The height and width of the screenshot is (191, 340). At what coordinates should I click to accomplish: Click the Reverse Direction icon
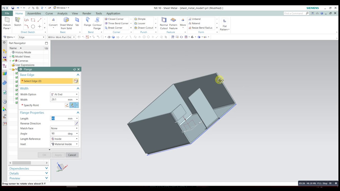(76, 123)
